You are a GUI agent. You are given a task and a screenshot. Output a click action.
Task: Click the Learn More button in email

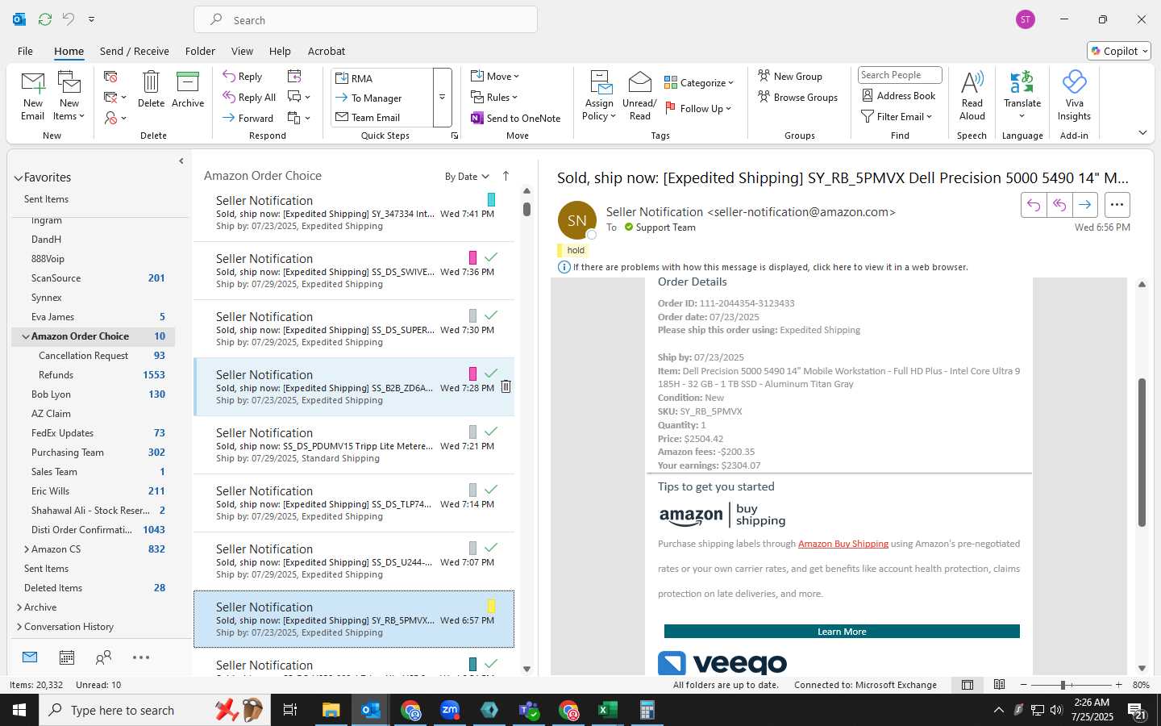coord(842,632)
